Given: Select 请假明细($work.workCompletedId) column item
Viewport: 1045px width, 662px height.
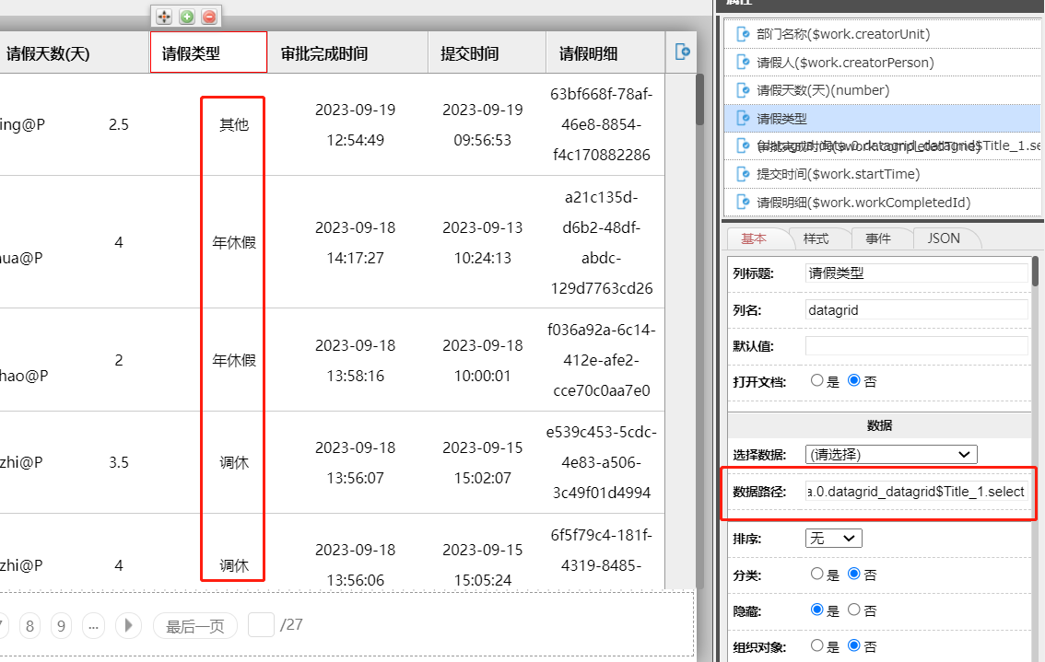Looking at the screenshot, I should [882, 203].
